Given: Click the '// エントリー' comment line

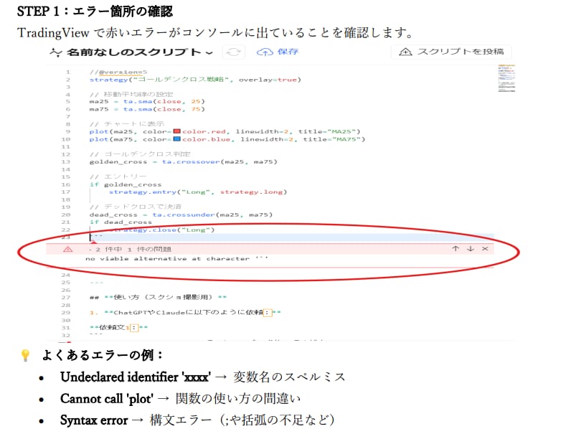Looking at the screenshot, I should [x=118, y=176].
